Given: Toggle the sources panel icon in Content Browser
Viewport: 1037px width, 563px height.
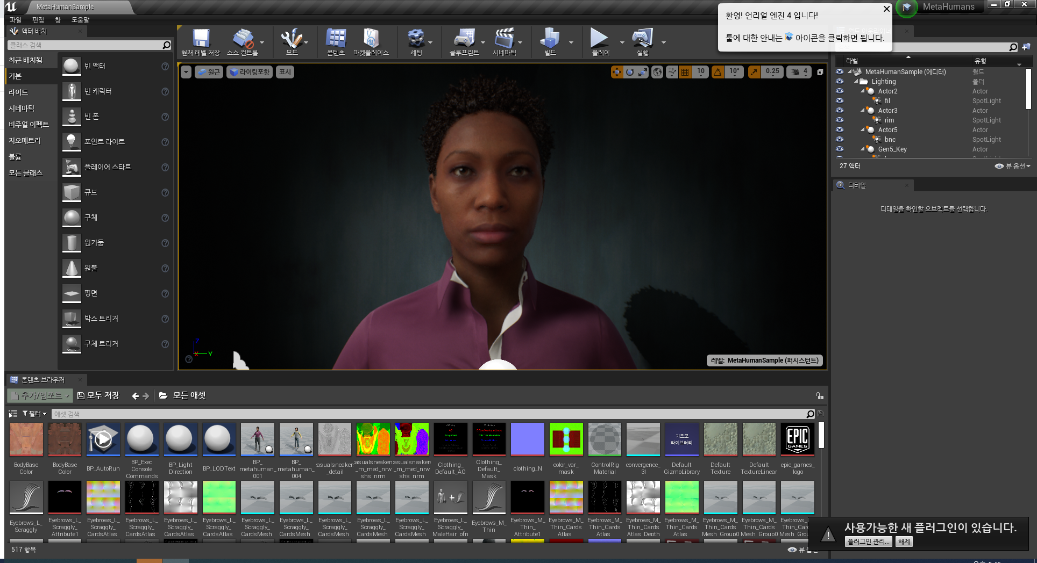Looking at the screenshot, I should 13,414.
